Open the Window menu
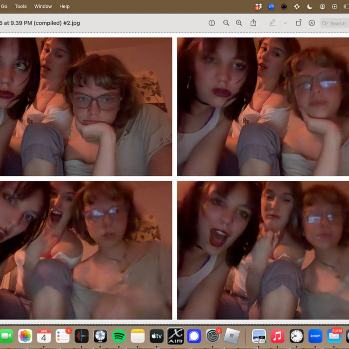The height and width of the screenshot is (349, 349). (x=43, y=6)
